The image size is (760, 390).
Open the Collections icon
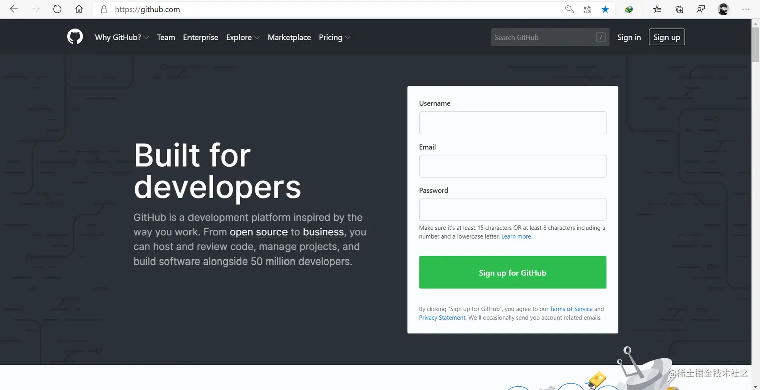(x=679, y=9)
